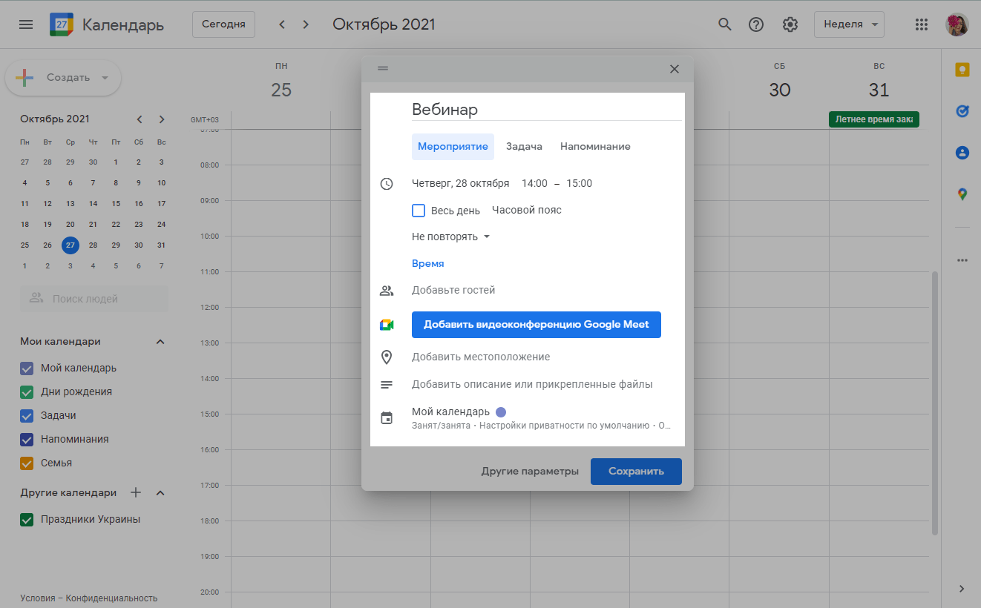The image size is (981, 608).
Task: Click the settings gear icon
Action: (790, 24)
